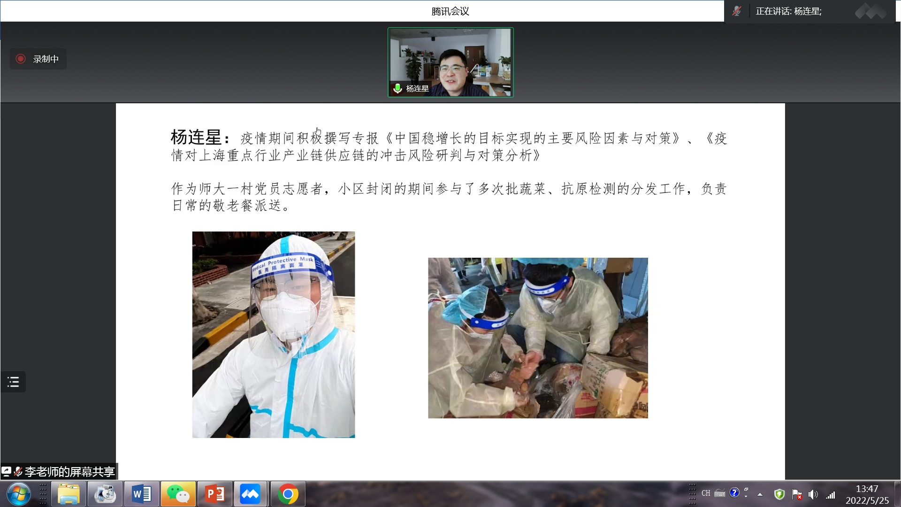901x507 pixels.
Task: Restore the language bar with the small restore icon
Action: tap(746, 489)
